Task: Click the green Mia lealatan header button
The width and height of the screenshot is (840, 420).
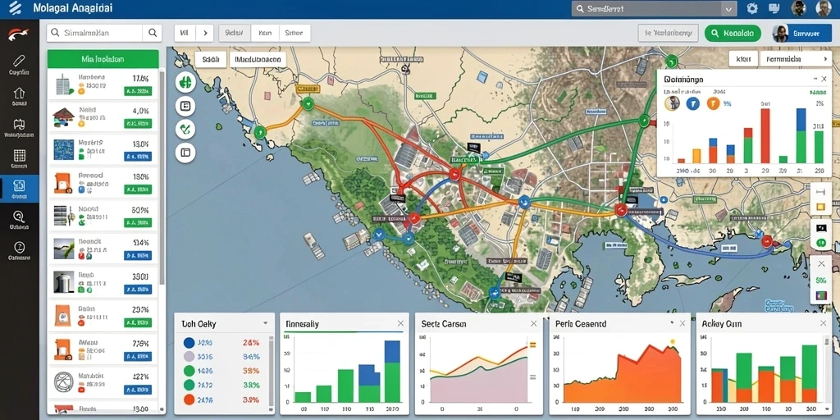Action: (103, 59)
